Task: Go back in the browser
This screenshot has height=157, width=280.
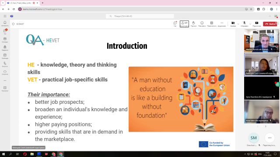Action: [x=3, y=9]
